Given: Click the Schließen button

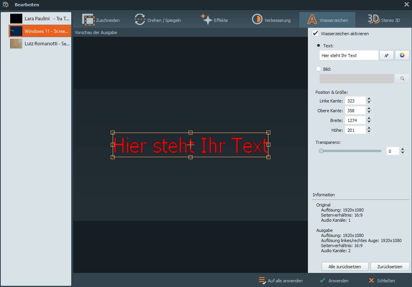Looking at the screenshot, I should pyautogui.click(x=382, y=280).
